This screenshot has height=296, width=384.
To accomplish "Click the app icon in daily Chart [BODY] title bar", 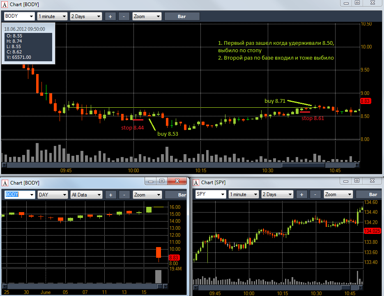I will [x=5, y=183].
